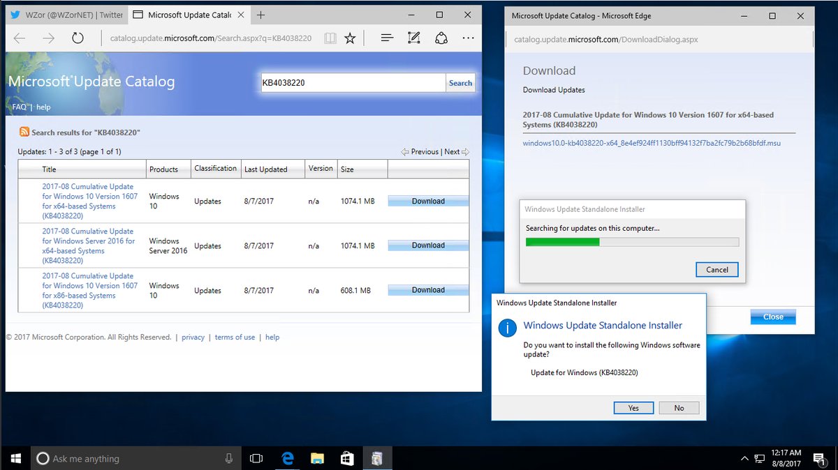
Task: Click the Cortana microphone icon
Action: pos(229,458)
